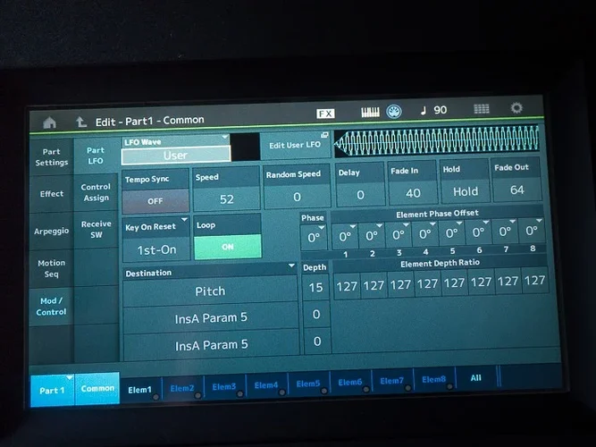Toggle Elem5 on/off indicator
596x447 pixels.
click(x=323, y=391)
